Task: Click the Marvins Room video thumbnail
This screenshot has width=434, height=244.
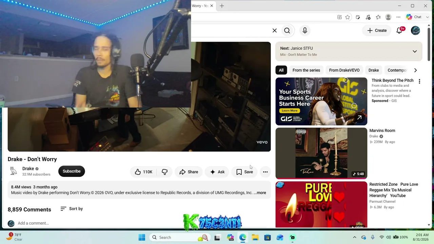Action: click(321, 153)
